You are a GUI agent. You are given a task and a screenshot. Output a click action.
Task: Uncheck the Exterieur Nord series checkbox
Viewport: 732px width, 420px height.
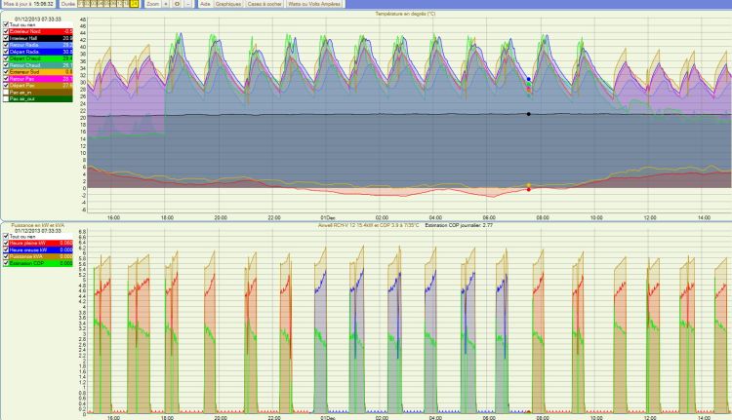click(5, 31)
